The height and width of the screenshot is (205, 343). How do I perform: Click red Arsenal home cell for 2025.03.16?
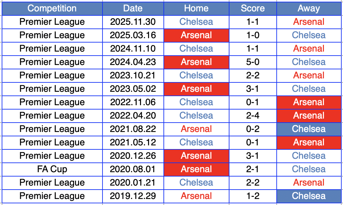coord(196,35)
